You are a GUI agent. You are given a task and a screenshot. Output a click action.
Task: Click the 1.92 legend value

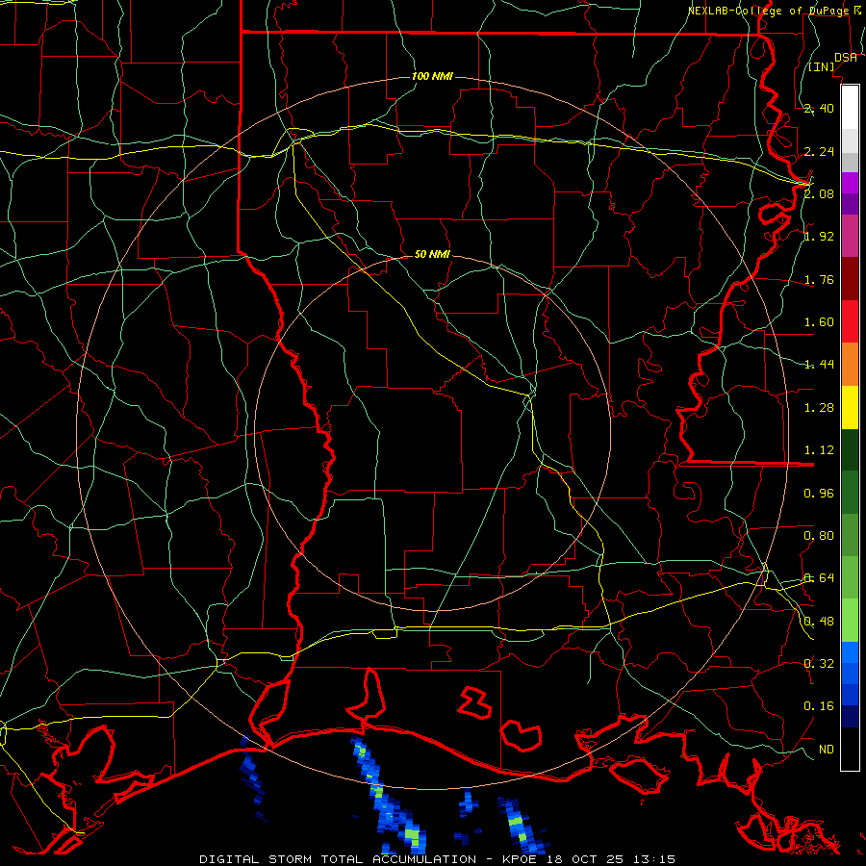click(x=819, y=237)
